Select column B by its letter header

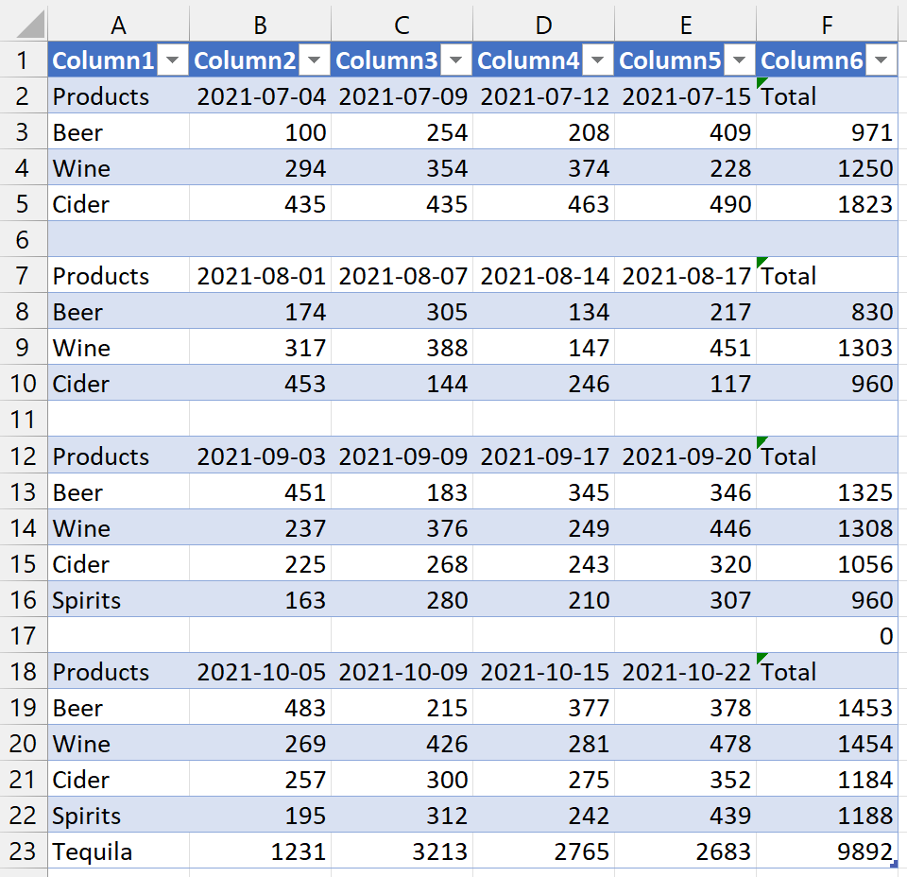(261, 25)
